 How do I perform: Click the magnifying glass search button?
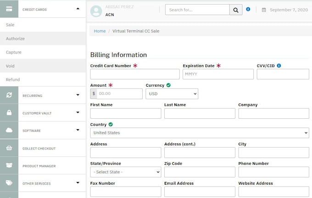236,10
